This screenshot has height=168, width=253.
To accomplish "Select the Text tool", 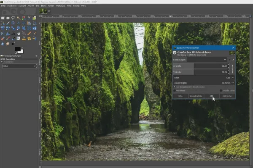I will point(13,34).
